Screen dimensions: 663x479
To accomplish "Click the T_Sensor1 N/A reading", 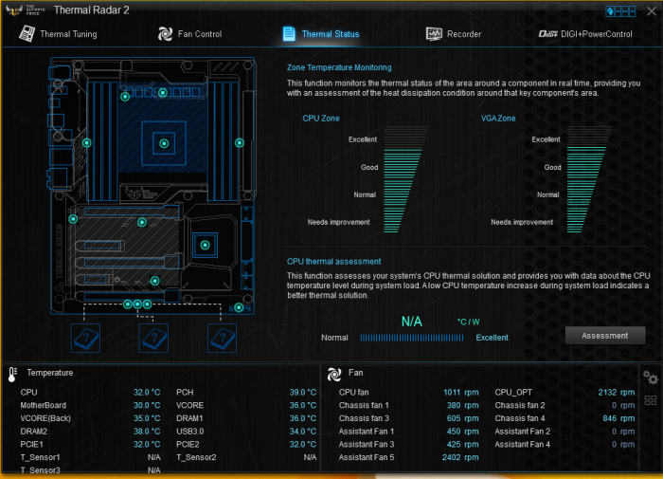I will click(153, 457).
